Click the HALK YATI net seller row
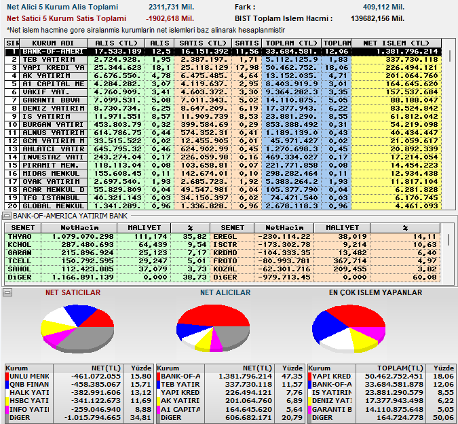The width and height of the screenshot is (458, 424). point(79,393)
